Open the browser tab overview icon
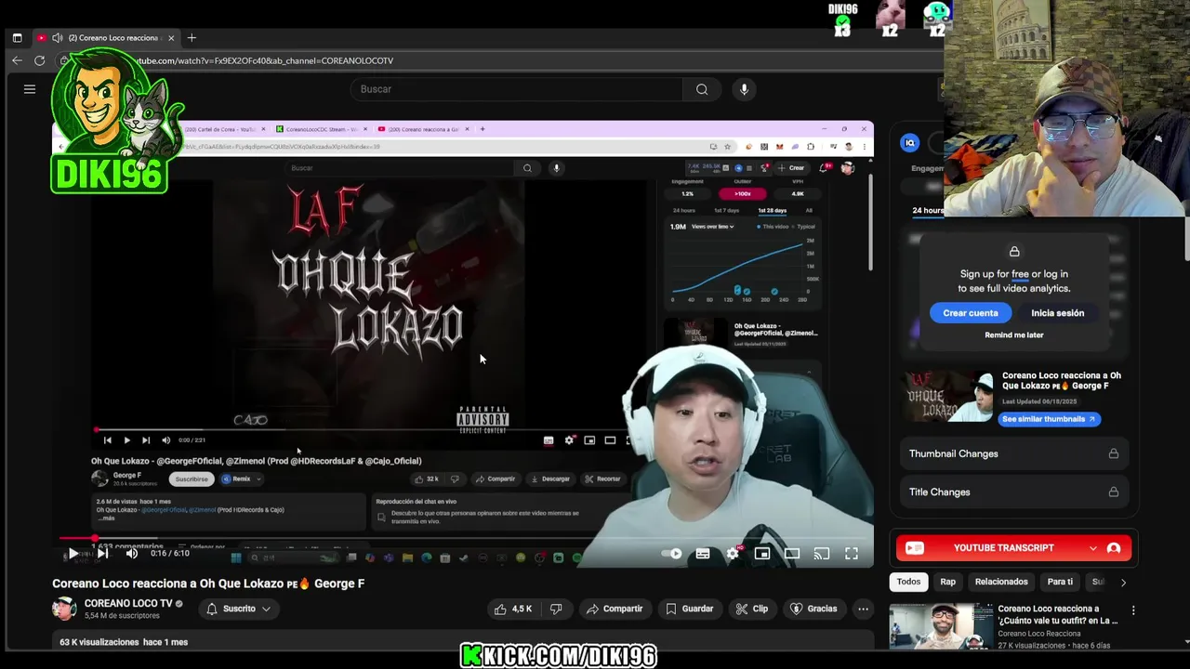This screenshot has height=669, width=1190. click(17, 38)
